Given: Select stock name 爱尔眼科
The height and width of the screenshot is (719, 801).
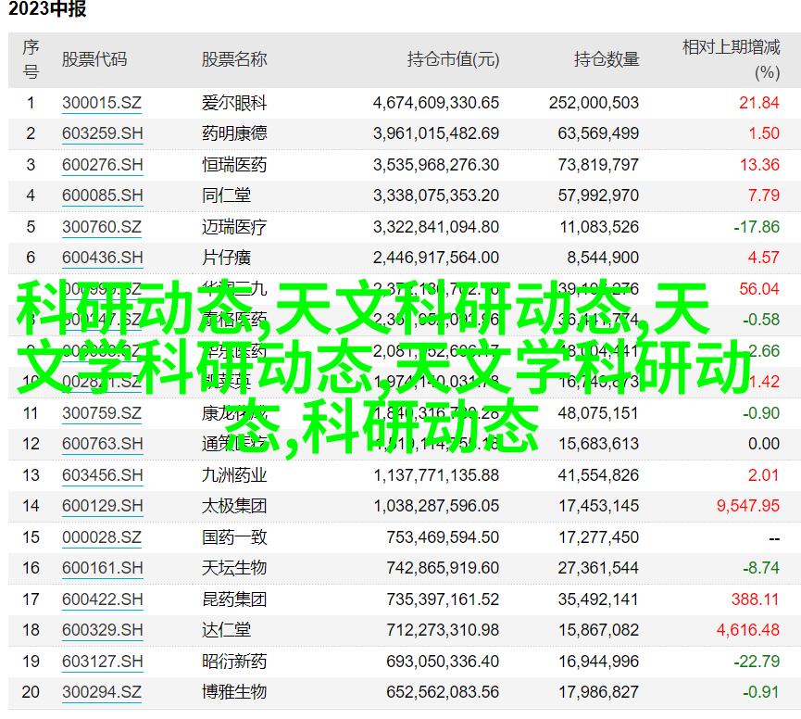Looking at the screenshot, I should pos(234,103).
